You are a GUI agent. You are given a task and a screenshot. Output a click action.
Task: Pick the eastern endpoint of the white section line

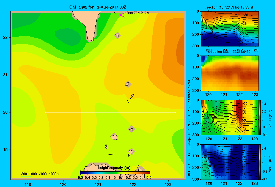(175, 112)
